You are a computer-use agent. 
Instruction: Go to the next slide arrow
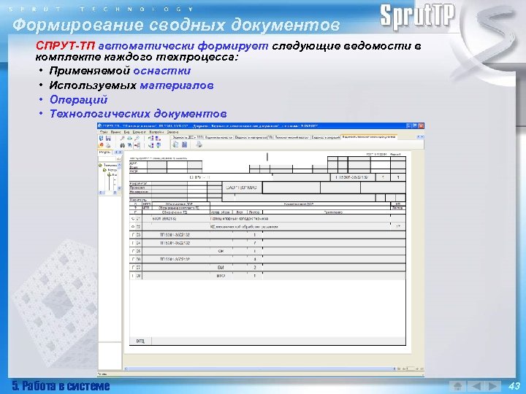coord(492,386)
